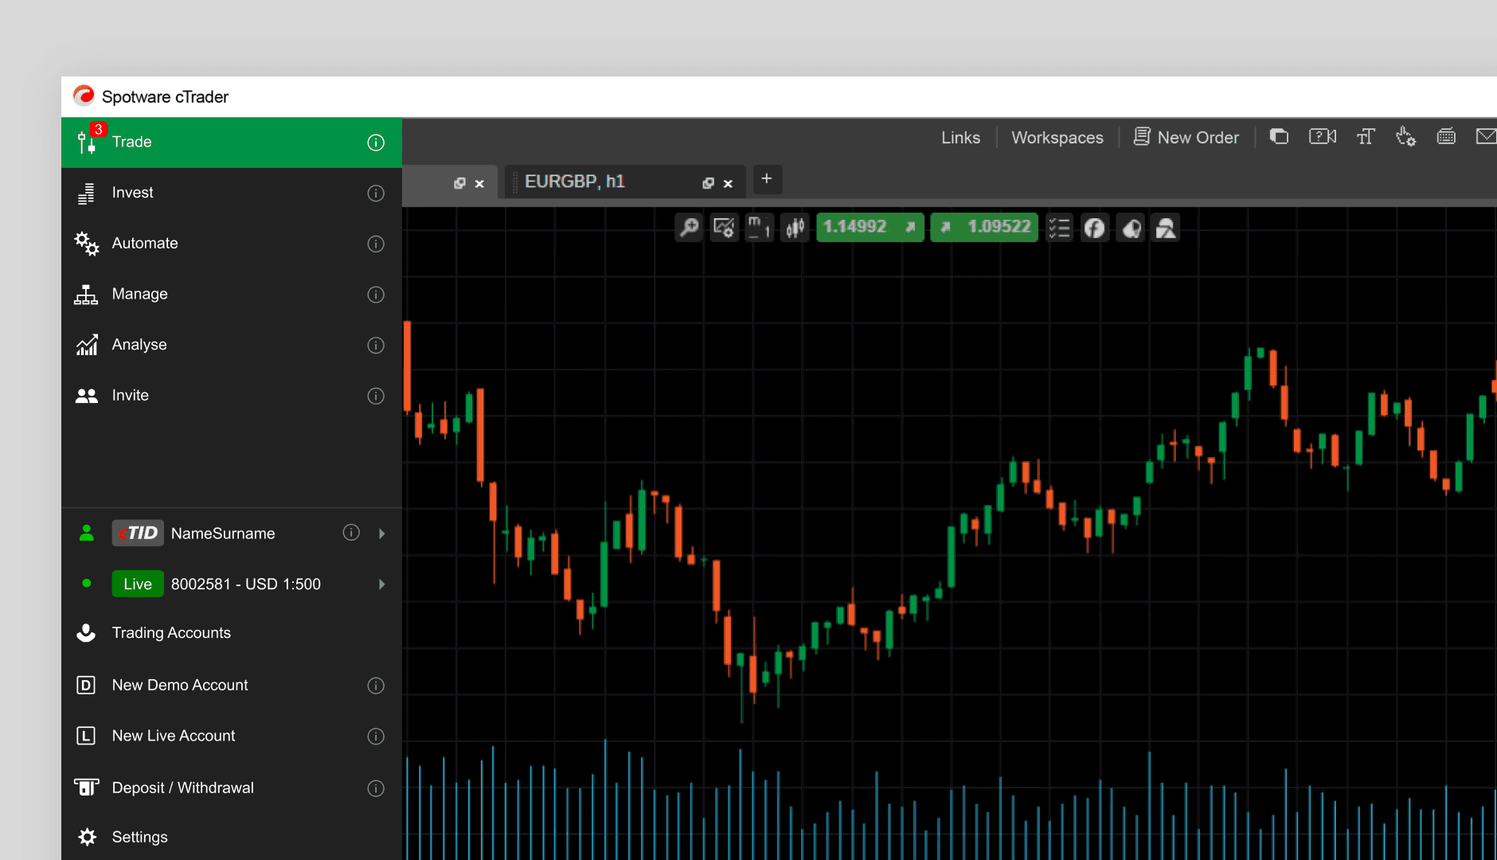Open the Links menu
This screenshot has height=860, width=1497.
click(x=960, y=138)
